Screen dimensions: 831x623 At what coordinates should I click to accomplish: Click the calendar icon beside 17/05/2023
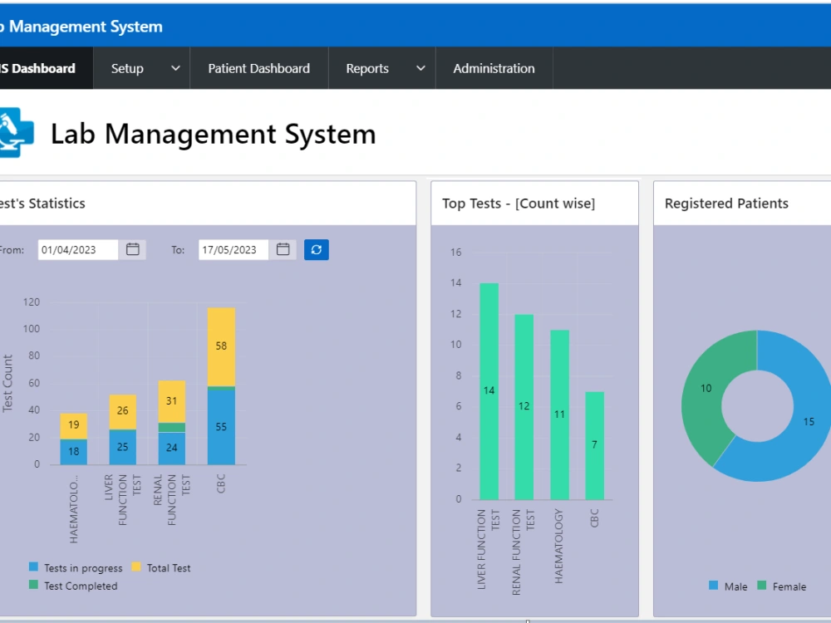point(283,249)
